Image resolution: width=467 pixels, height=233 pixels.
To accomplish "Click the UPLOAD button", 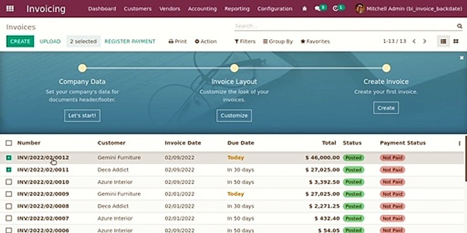I will point(50,41).
